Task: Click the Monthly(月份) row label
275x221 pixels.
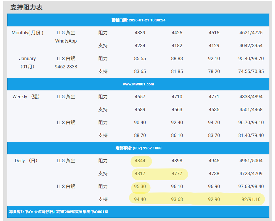Action: pos(27,33)
